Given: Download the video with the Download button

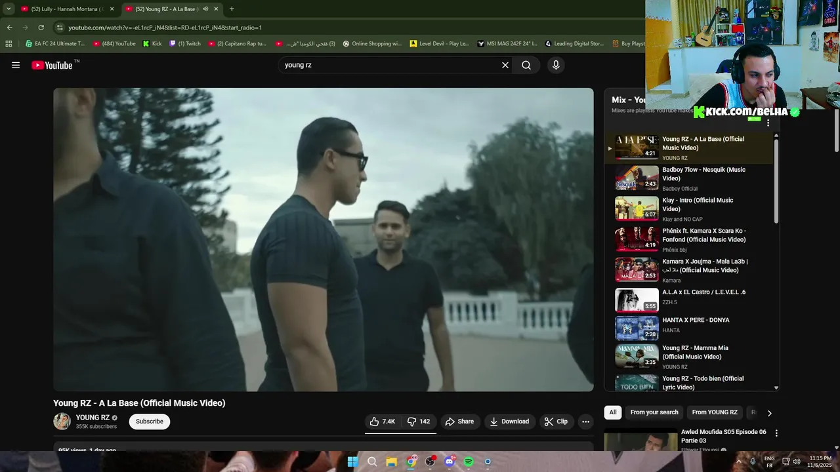Looking at the screenshot, I should tap(509, 422).
